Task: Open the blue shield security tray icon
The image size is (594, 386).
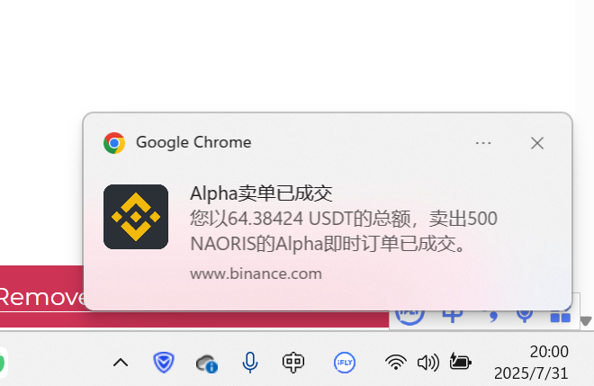Action: tap(164, 363)
